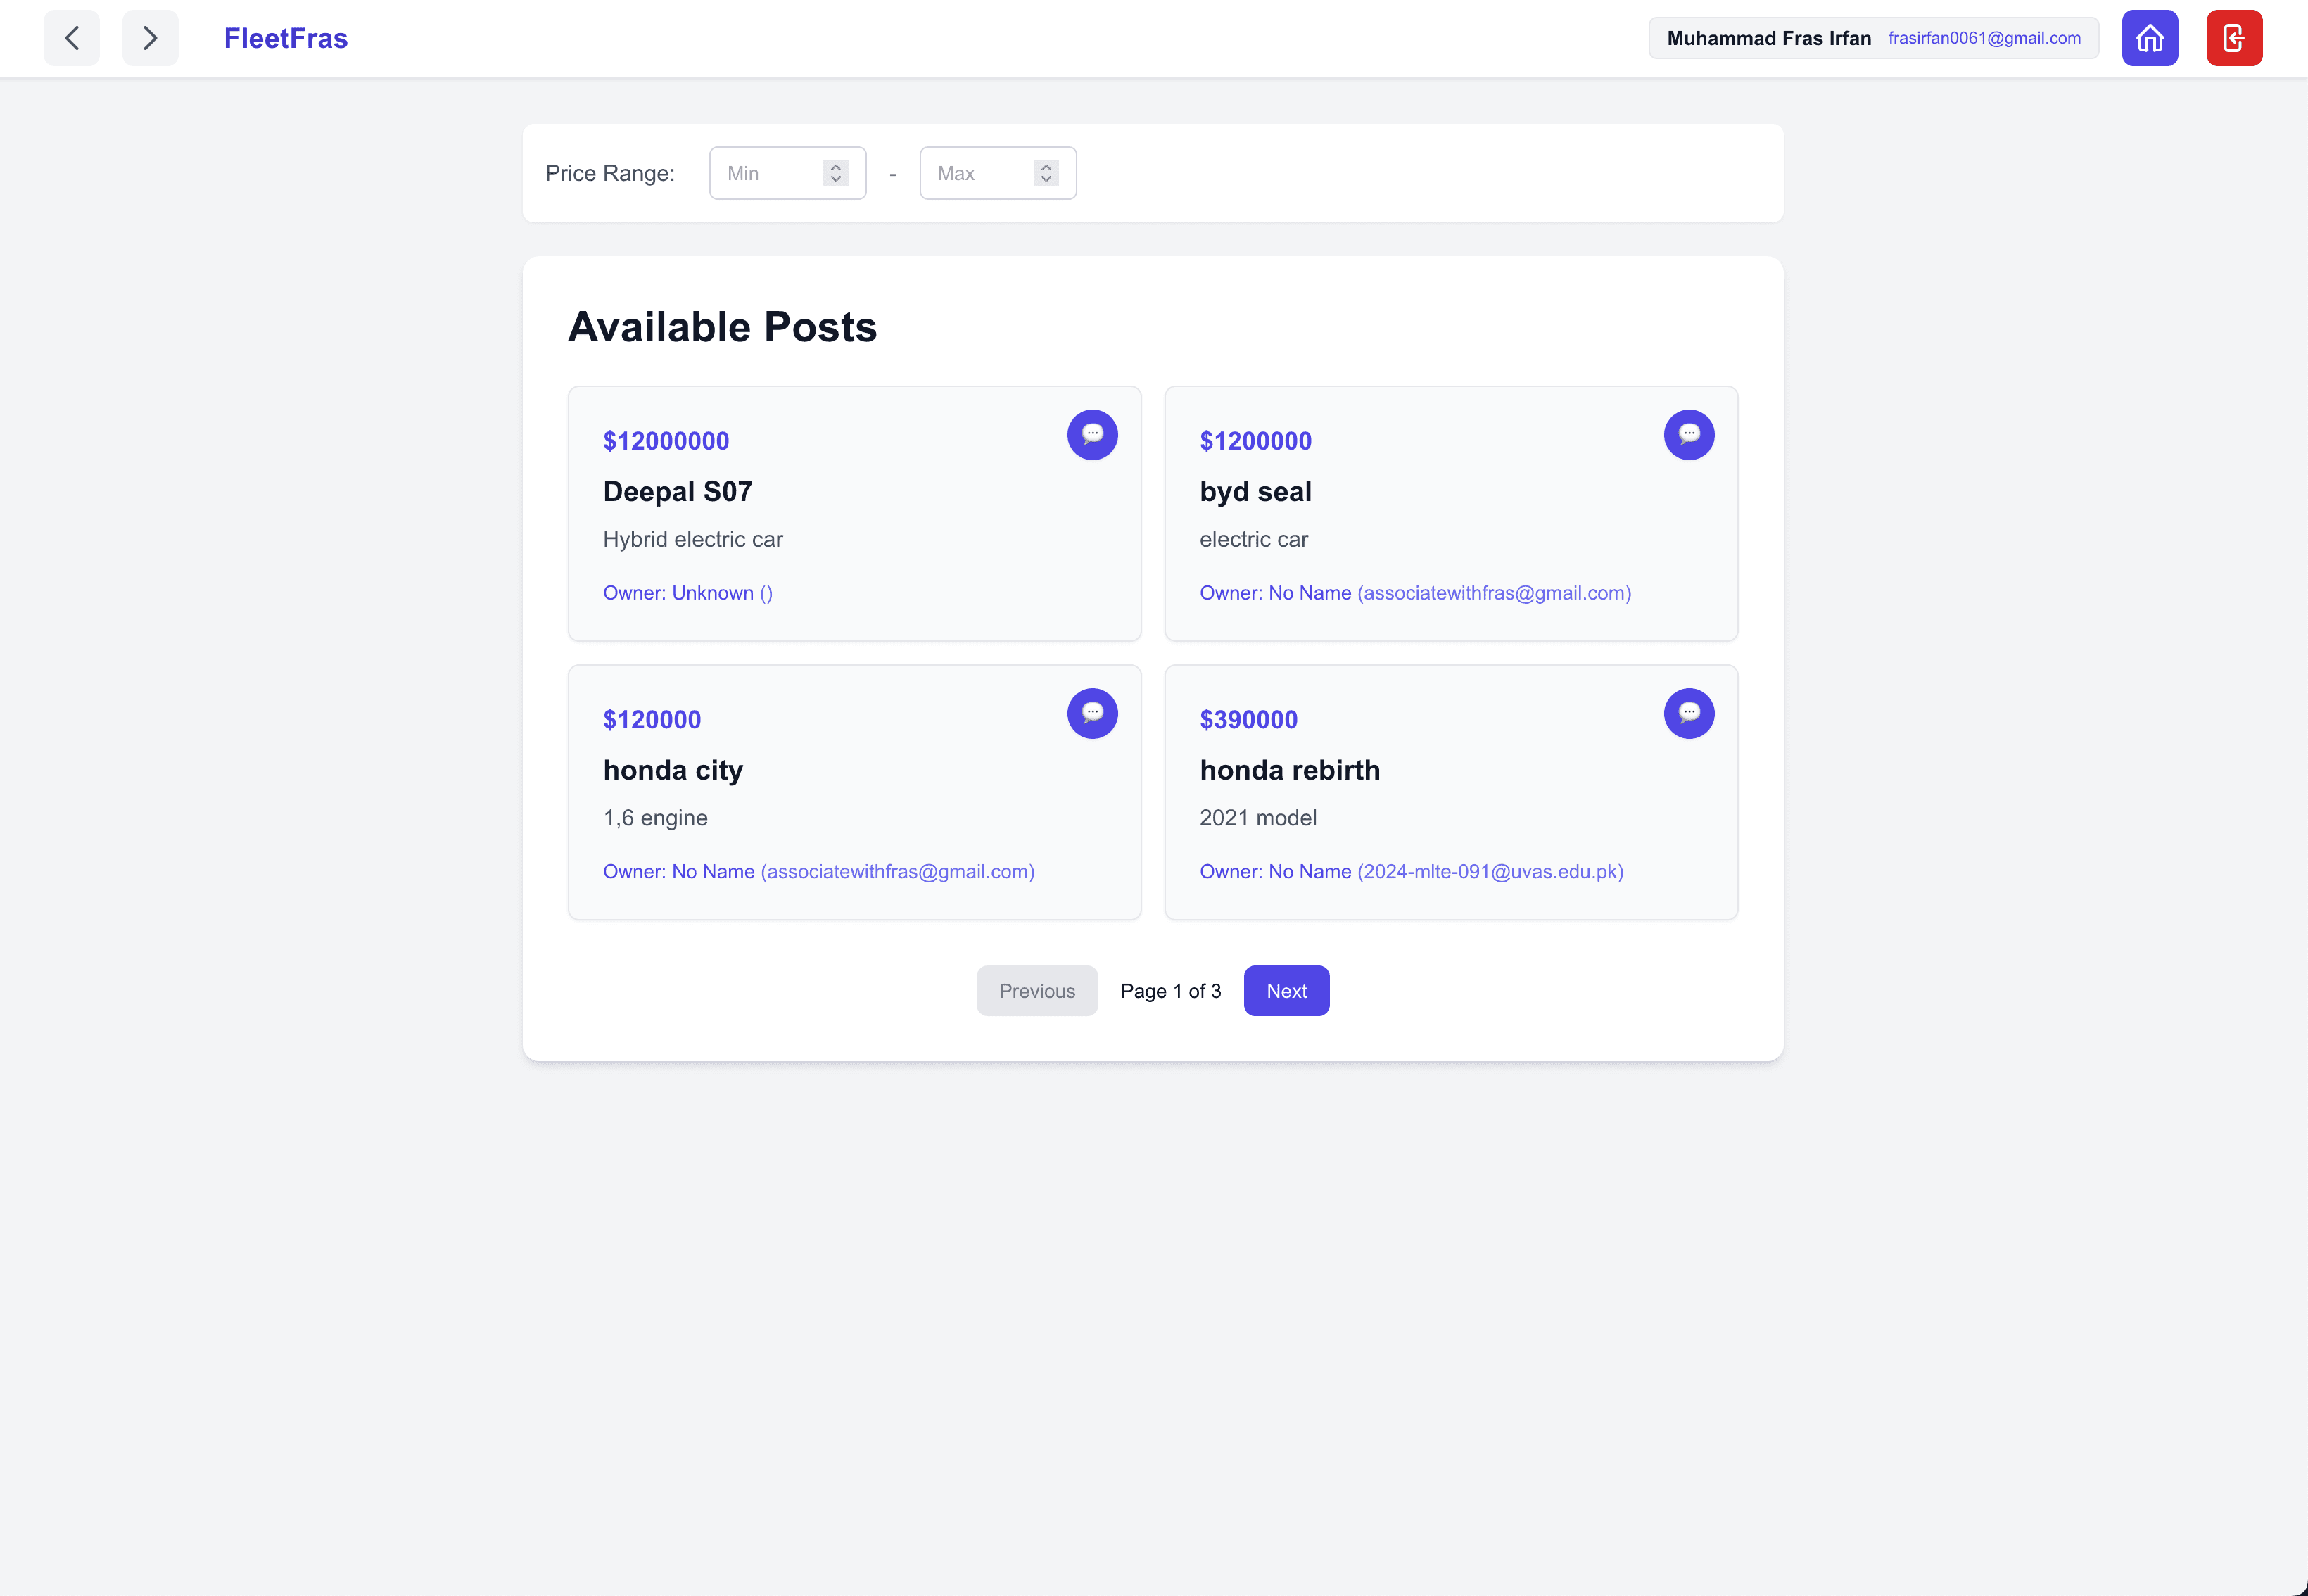Click the $390000 price
2308x1596 pixels.
1248,720
